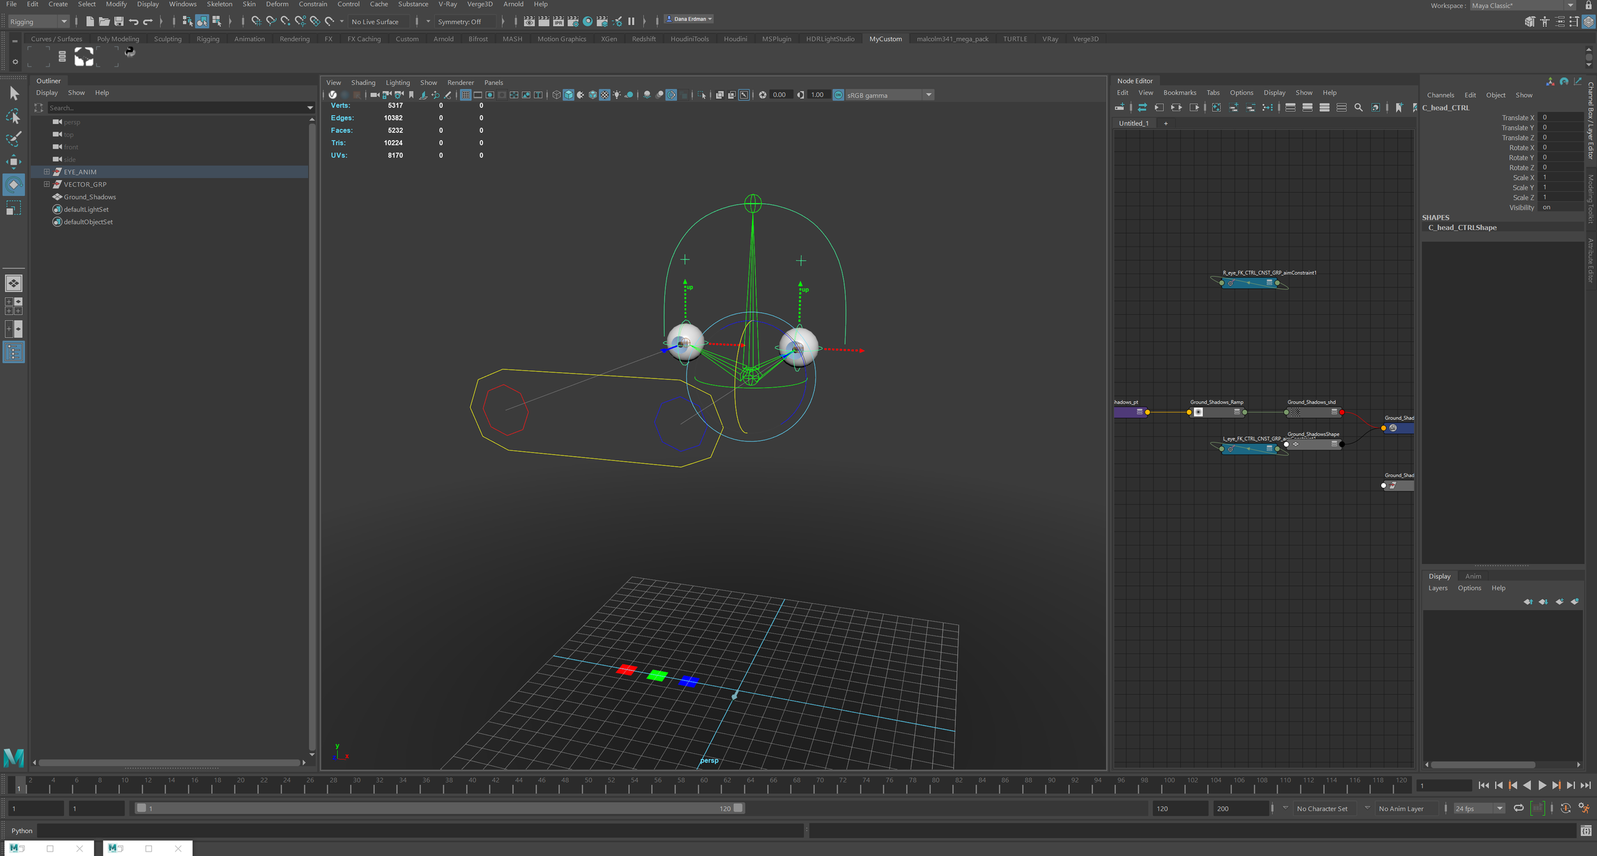Save the scene with the disk icon

click(119, 22)
